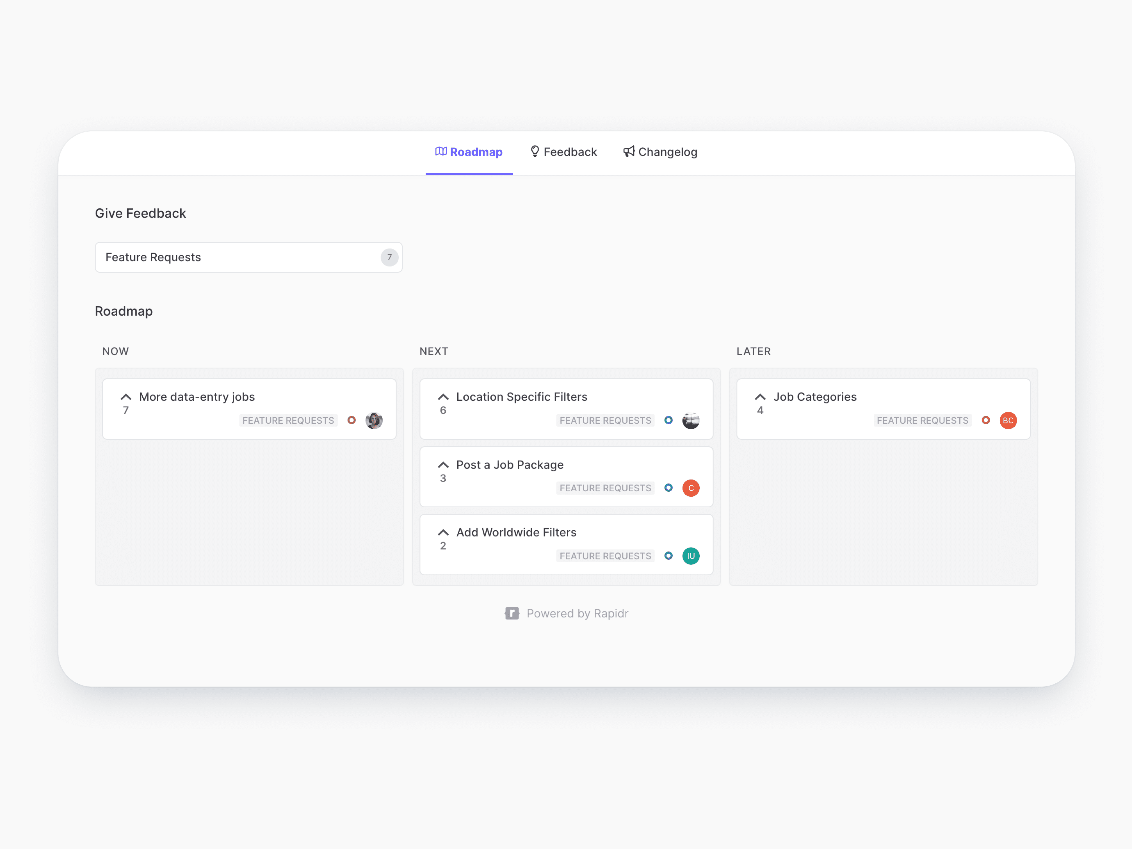Viewport: 1132px width, 849px height.
Task: Click the Rapidr logo in the footer
Action: point(512,613)
